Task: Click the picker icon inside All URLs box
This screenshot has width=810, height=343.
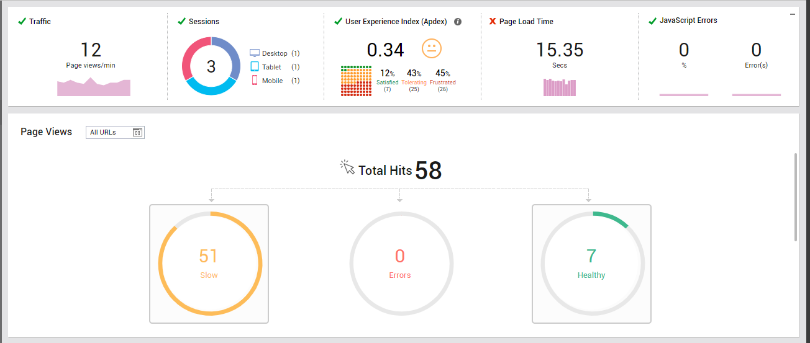Action: tap(138, 132)
